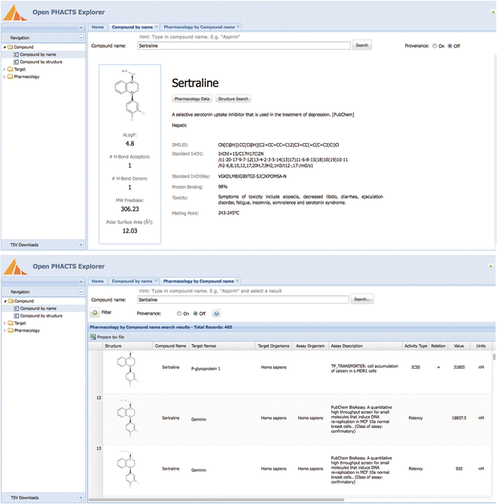Select Provenance Off in bottom panel

[195, 314]
